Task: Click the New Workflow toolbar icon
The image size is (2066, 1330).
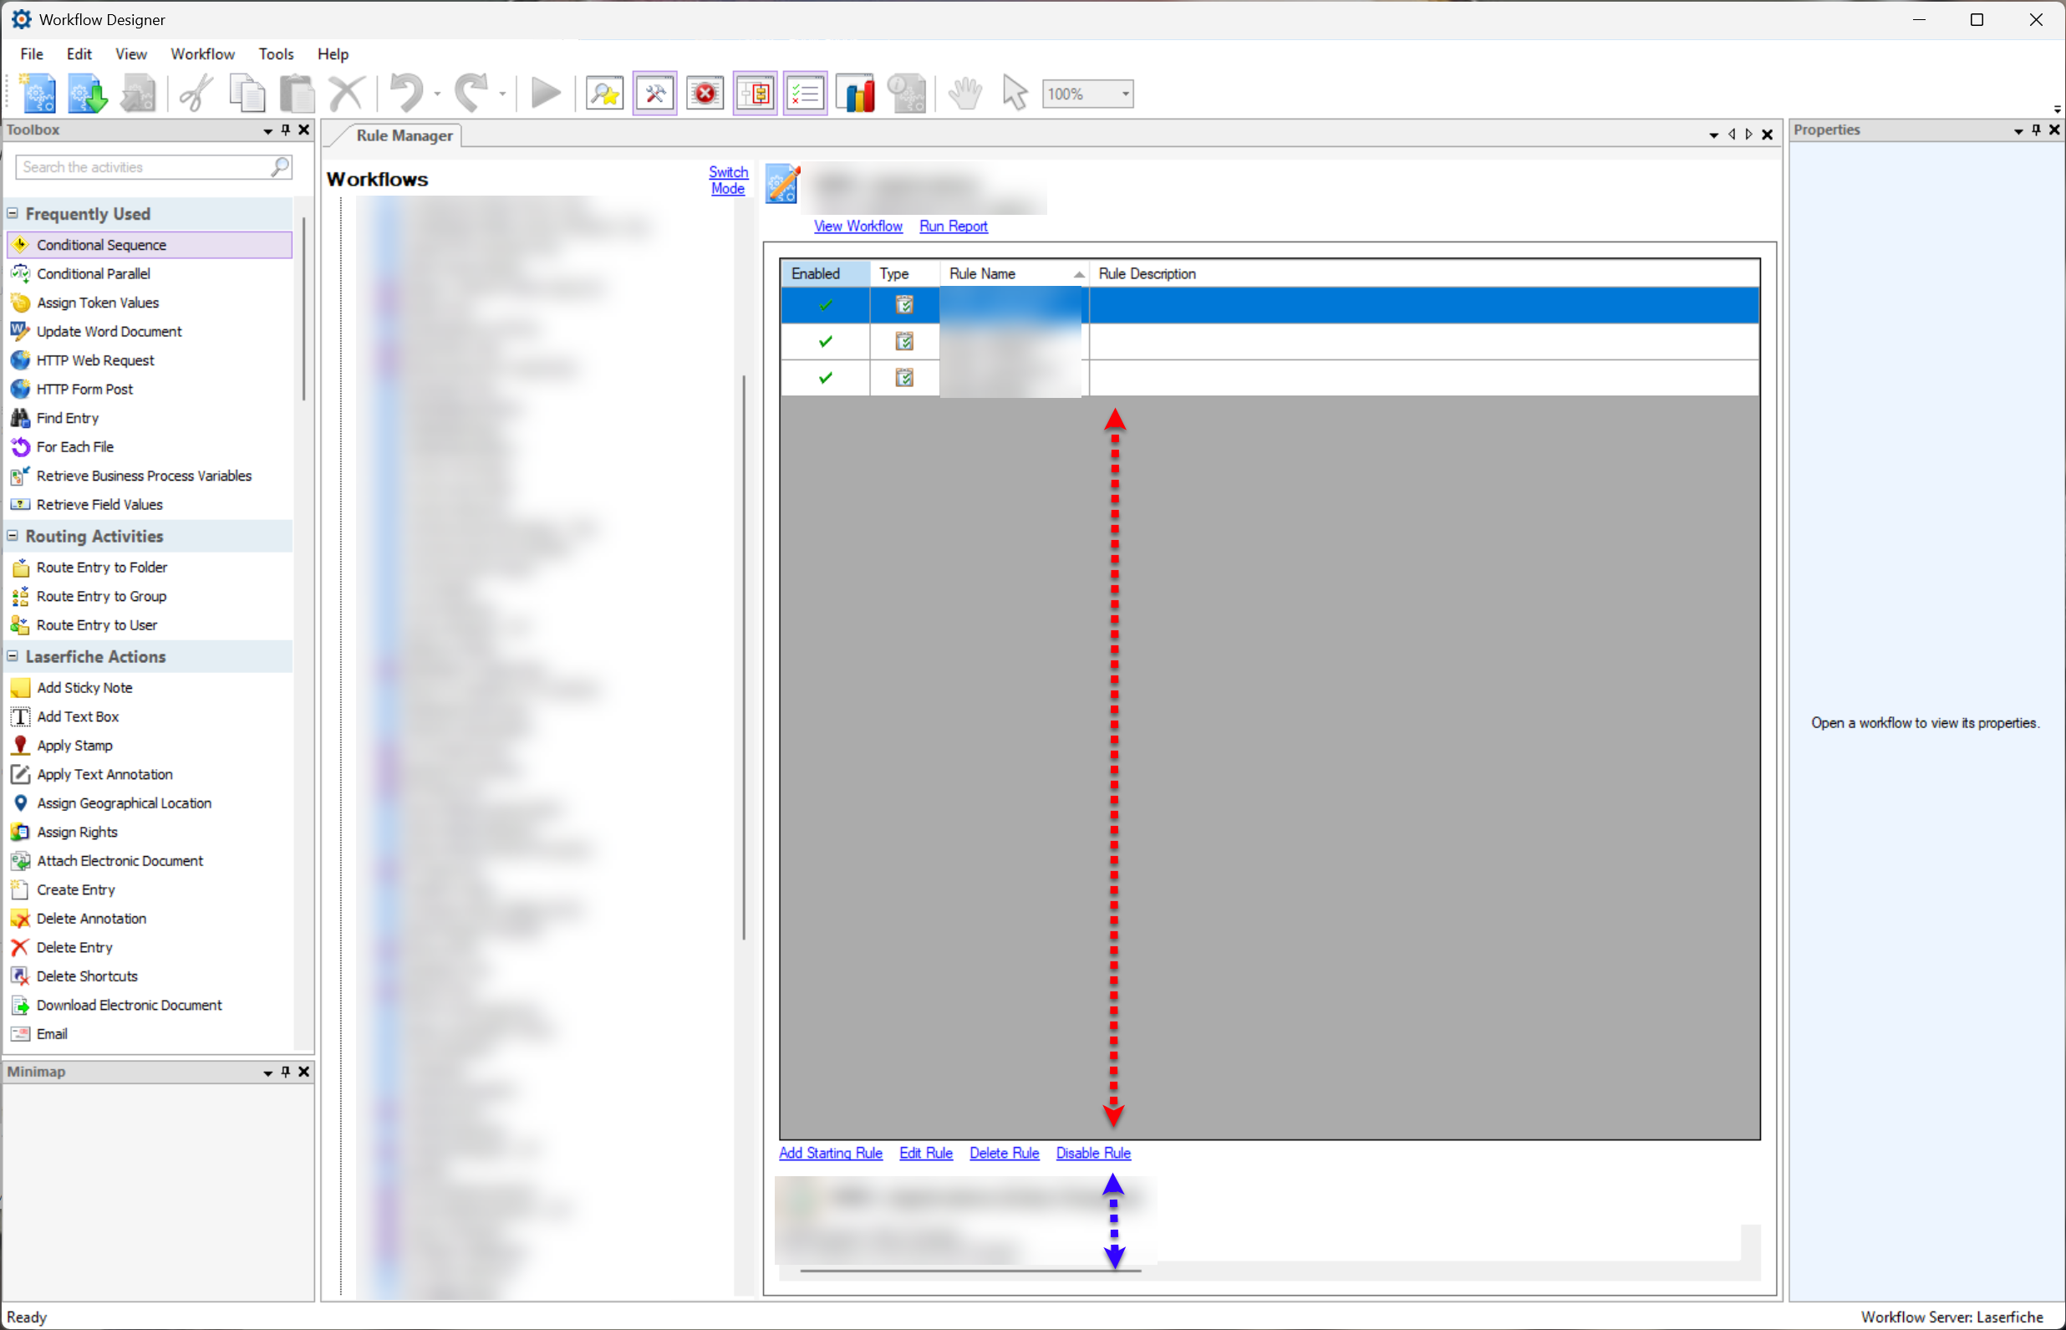Action: pyautogui.click(x=38, y=94)
